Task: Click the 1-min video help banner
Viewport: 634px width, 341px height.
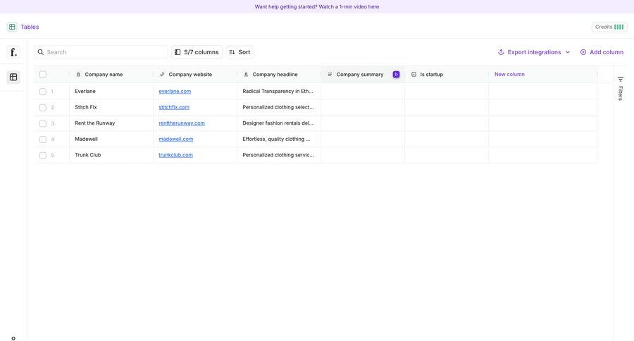Action: point(317,6)
